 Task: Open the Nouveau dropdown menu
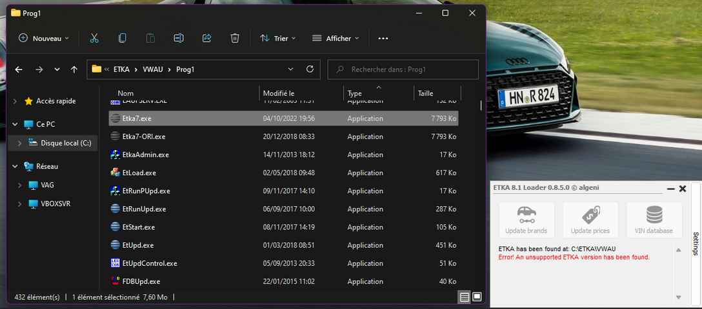coord(44,39)
